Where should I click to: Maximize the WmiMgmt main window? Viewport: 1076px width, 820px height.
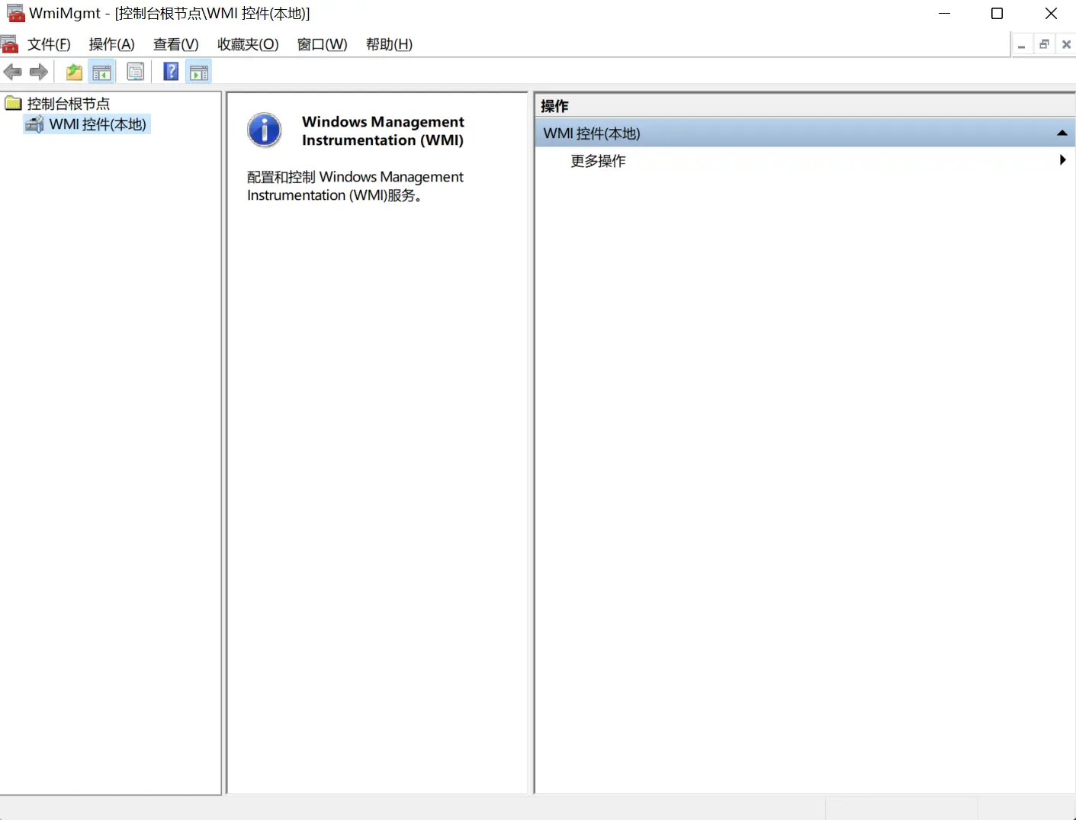(997, 14)
